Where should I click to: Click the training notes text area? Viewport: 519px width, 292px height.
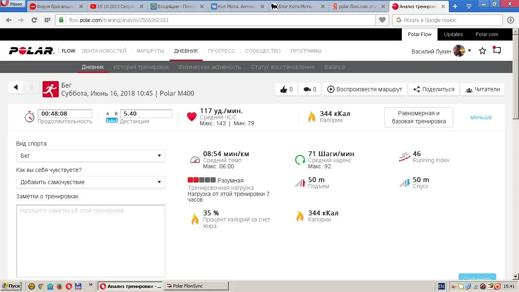91,241
